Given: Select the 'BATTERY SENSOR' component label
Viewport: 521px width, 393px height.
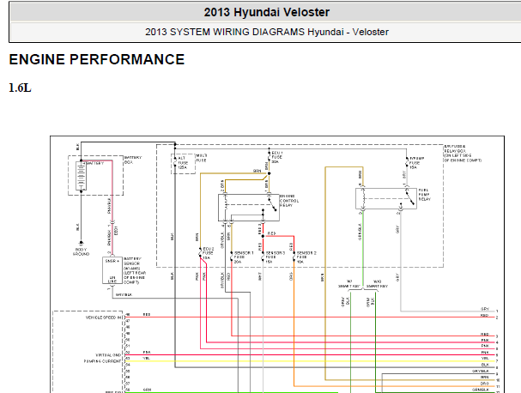Looking at the screenshot, I should point(135,270).
